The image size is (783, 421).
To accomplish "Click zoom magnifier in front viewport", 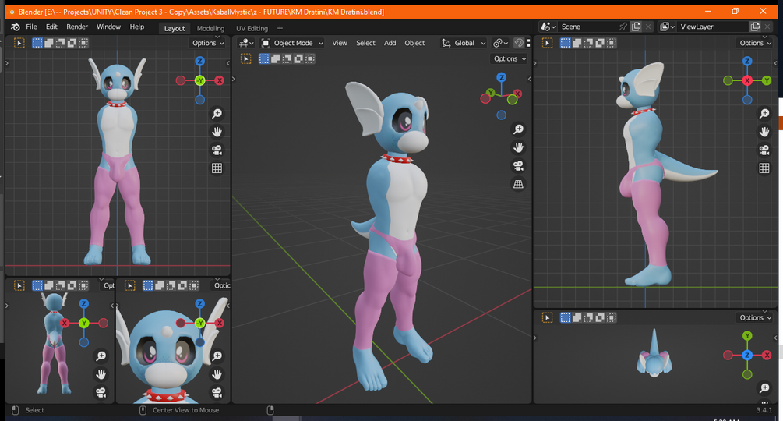I will (x=217, y=113).
